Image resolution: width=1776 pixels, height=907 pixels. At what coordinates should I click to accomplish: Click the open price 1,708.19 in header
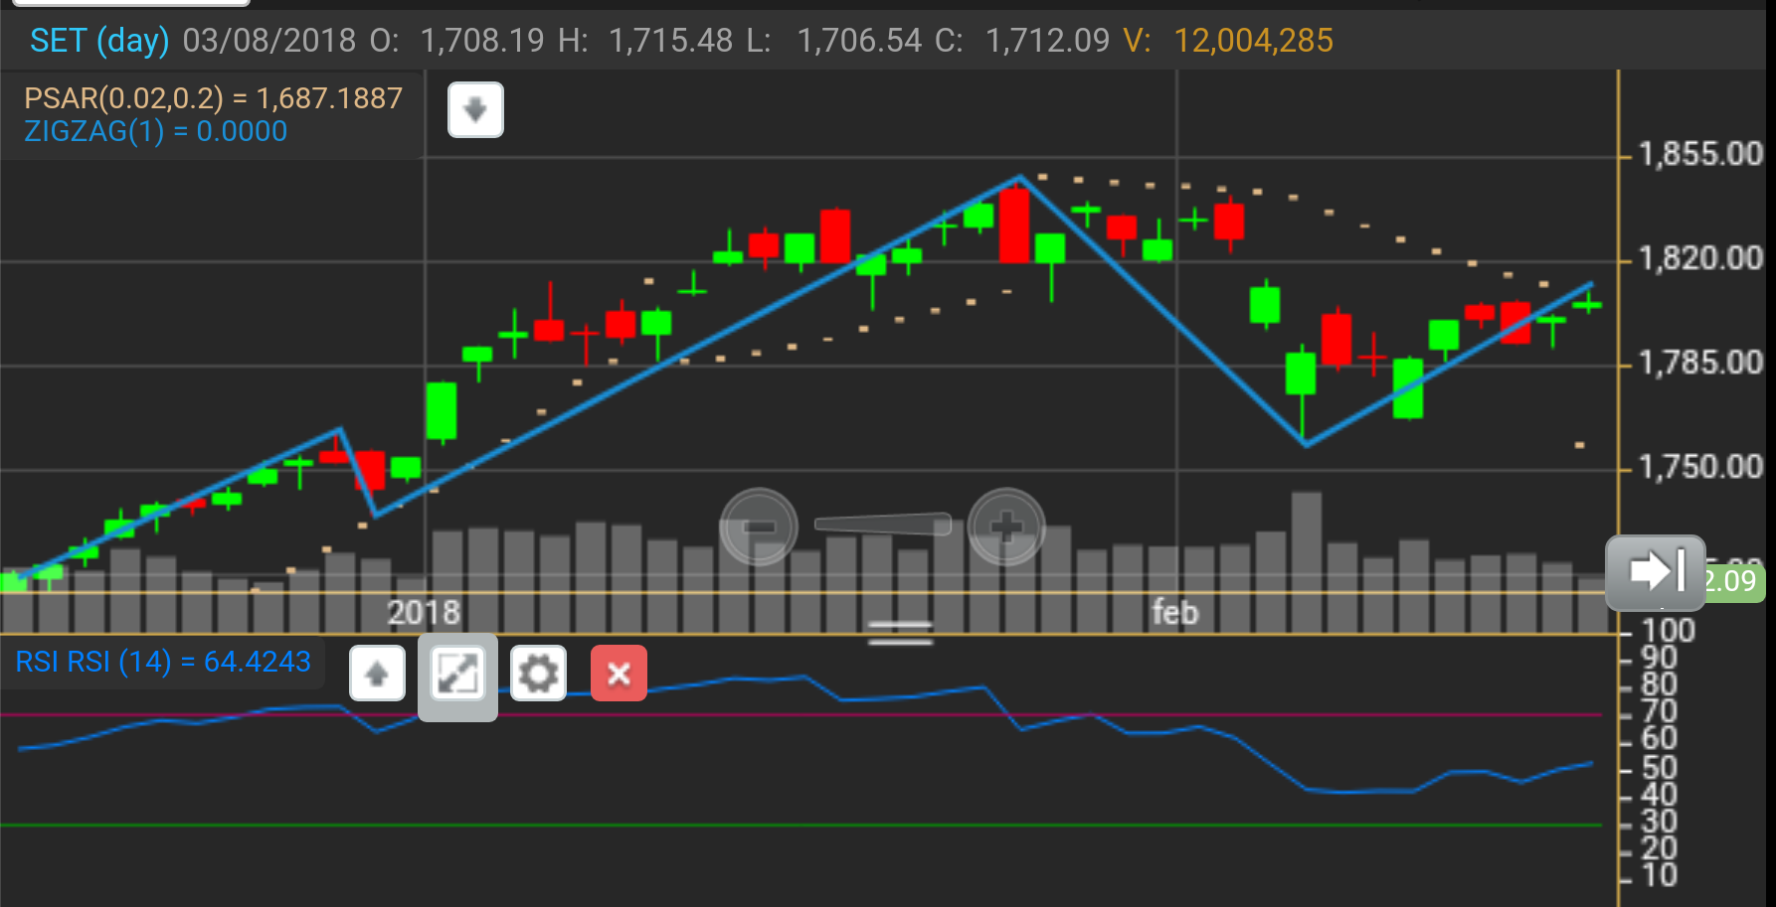click(x=482, y=41)
